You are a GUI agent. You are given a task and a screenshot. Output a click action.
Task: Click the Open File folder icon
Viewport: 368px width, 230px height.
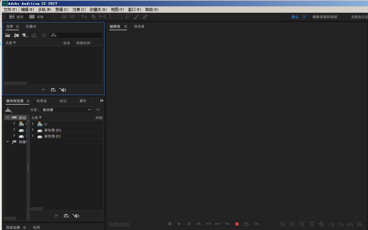(x=8, y=35)
